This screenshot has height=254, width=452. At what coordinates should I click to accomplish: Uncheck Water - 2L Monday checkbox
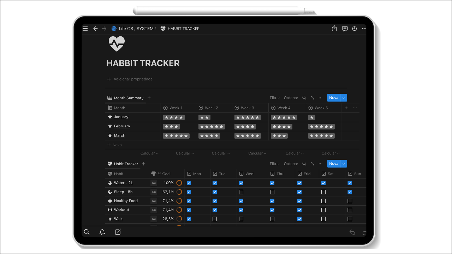click(x=189, y=183)
